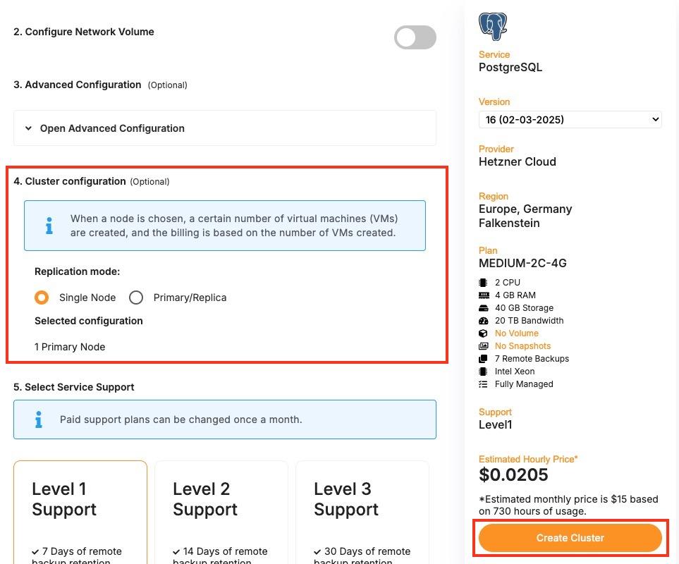Toggle the Configure Network Volume switch
Viewport: 679px width, 564px height.
click(x=415, y=38)
